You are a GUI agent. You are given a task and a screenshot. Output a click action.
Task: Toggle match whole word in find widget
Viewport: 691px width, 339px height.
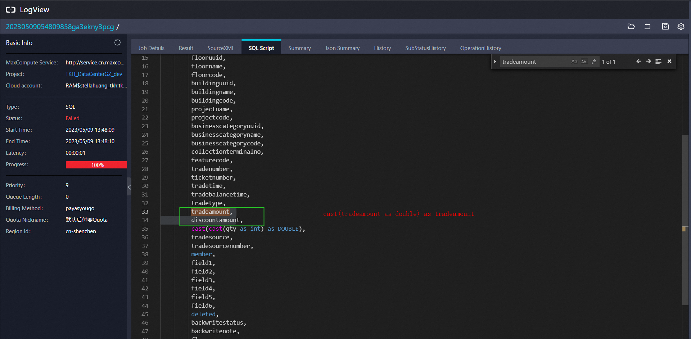point(584,62)
